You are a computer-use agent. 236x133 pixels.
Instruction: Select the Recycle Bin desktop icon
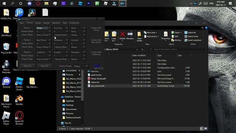[x=6, y=48]
